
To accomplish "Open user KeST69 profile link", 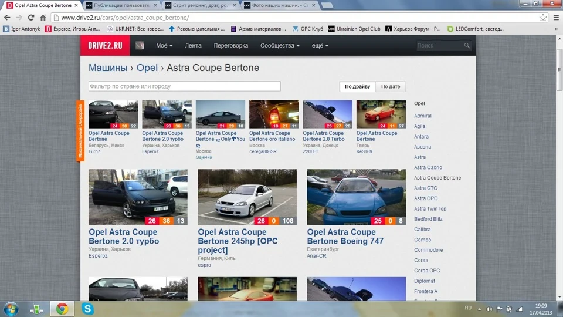I will click(364, 151).
